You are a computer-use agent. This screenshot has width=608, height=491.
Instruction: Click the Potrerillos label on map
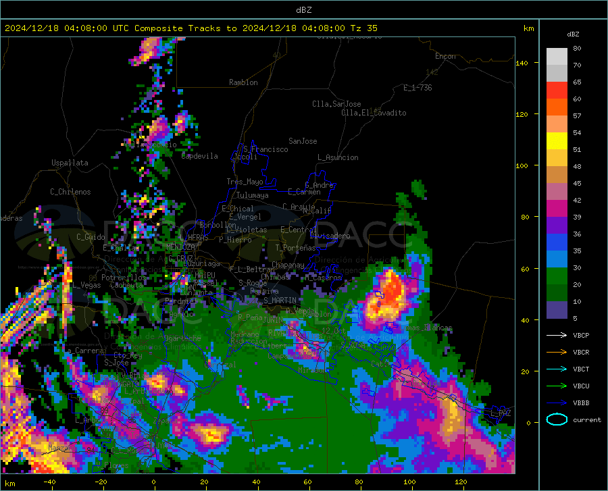(124, 278)
